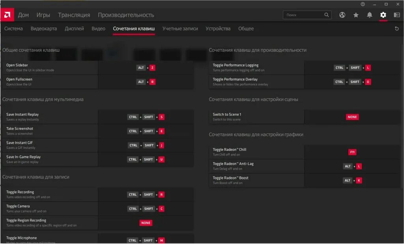The height and width of the screenshot is (244, 404).
Task: Open the Трансляция tab
Action: point(74,15)
